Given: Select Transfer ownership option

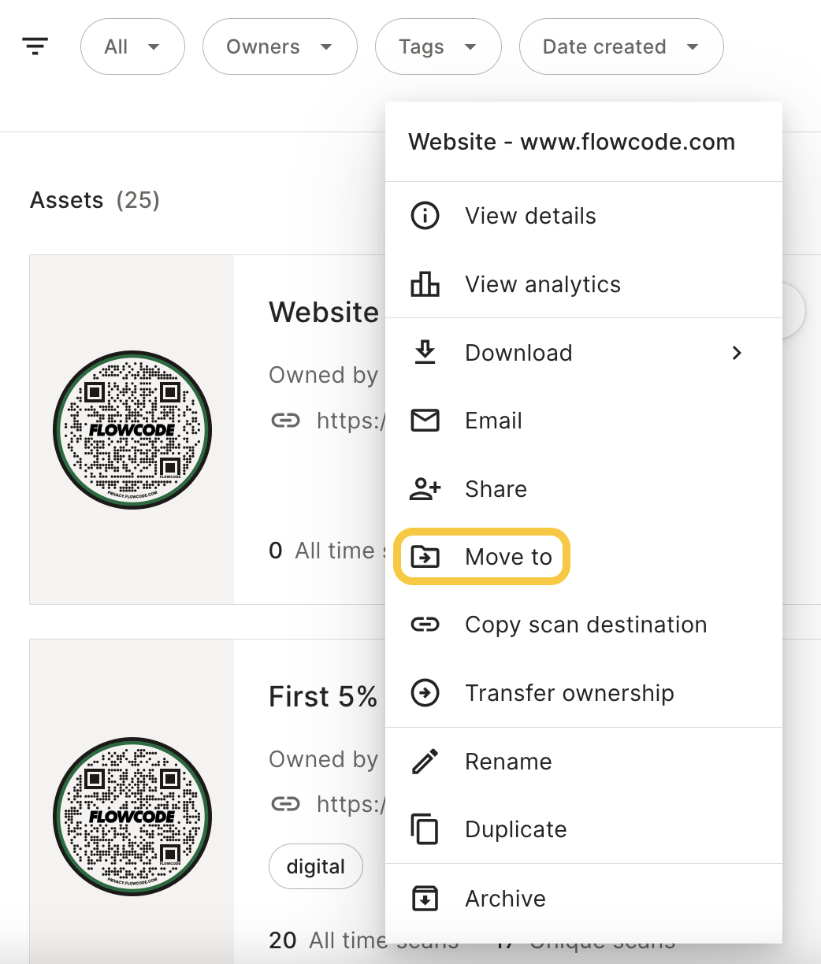Looking at the screenshot, I should pyautogui.click(x=569, y=693).
